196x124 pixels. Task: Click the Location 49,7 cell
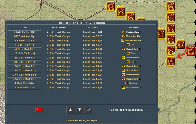point(92,45)
